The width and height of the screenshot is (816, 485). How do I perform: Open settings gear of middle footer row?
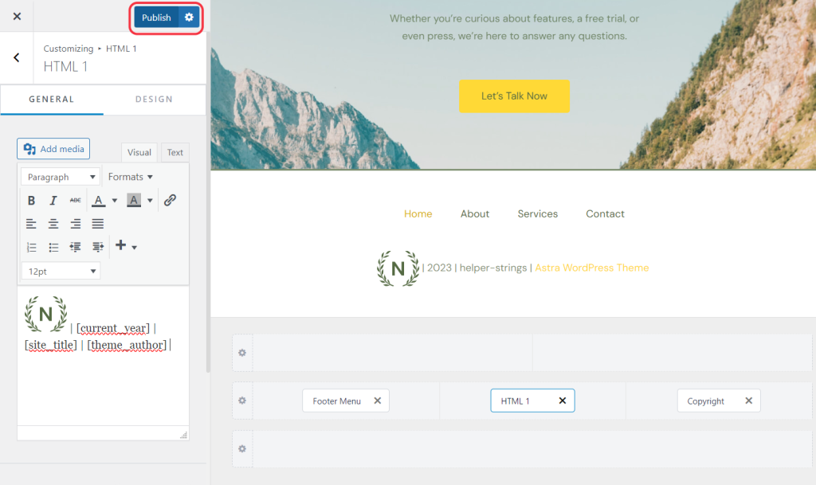pyautogui.click(x=242, y=401)
